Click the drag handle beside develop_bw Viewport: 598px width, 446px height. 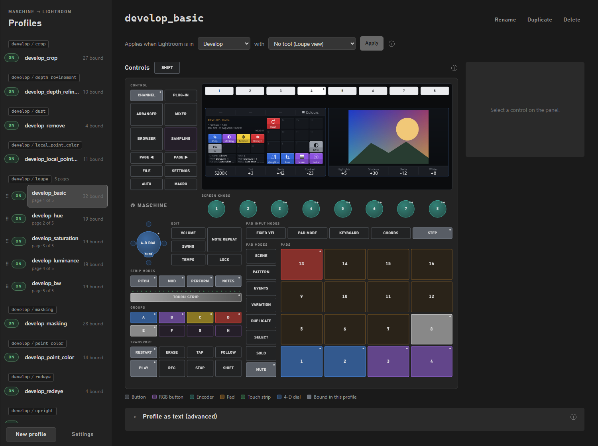[7, 286]
